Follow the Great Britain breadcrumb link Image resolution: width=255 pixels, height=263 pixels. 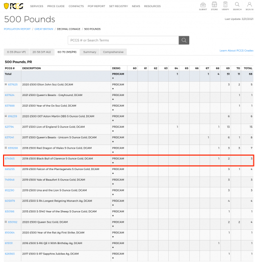(44, 29)
